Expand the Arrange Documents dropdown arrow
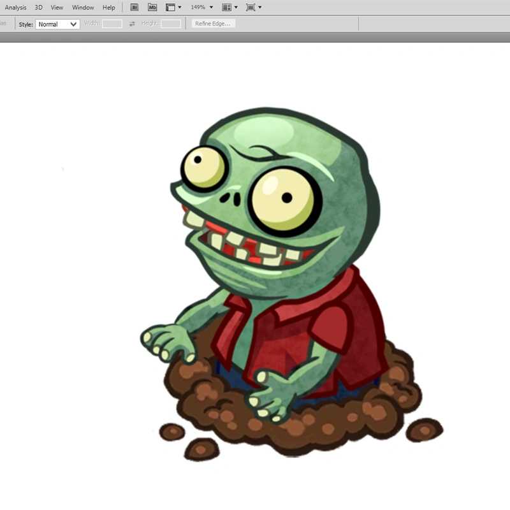The image size is (510, 510). click(x=235, y=7)
